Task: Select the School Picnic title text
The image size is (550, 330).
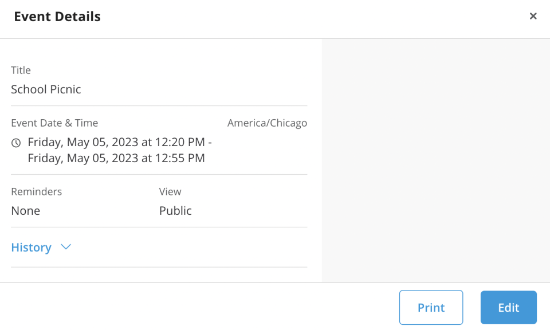Action: [46, 89]
